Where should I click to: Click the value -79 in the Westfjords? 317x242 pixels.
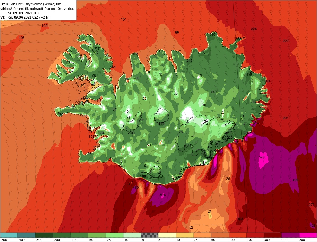(97, 48)
